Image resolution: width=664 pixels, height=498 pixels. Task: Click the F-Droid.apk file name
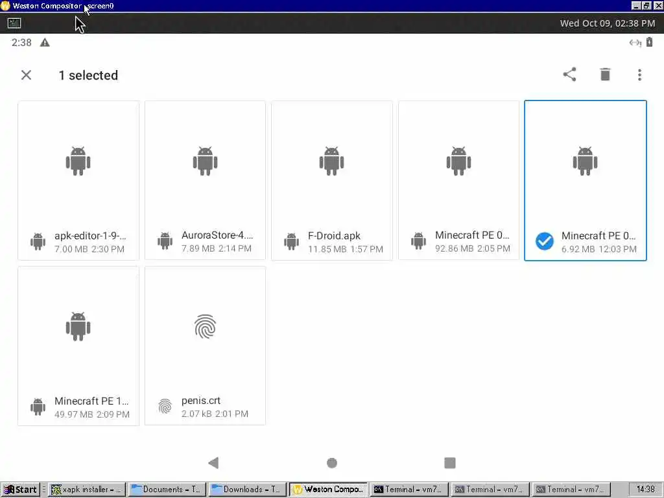pos(334,236)
